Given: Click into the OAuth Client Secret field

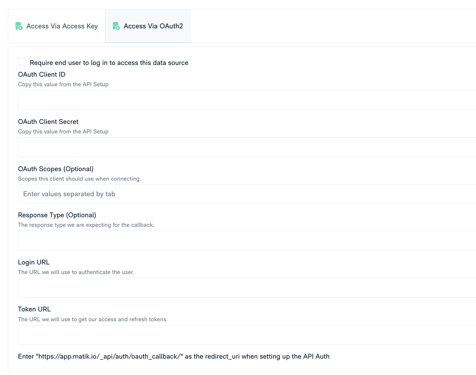Looking at the screenshot, I should pyautogui.click(x=245, y=147).
